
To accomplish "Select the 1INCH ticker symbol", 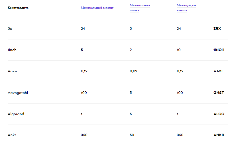I will pyautogui.click(x=219, y=50).
